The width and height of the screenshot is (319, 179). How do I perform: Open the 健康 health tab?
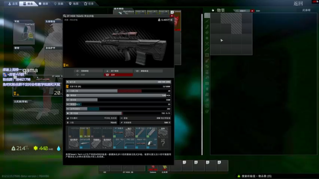point(43,4)
